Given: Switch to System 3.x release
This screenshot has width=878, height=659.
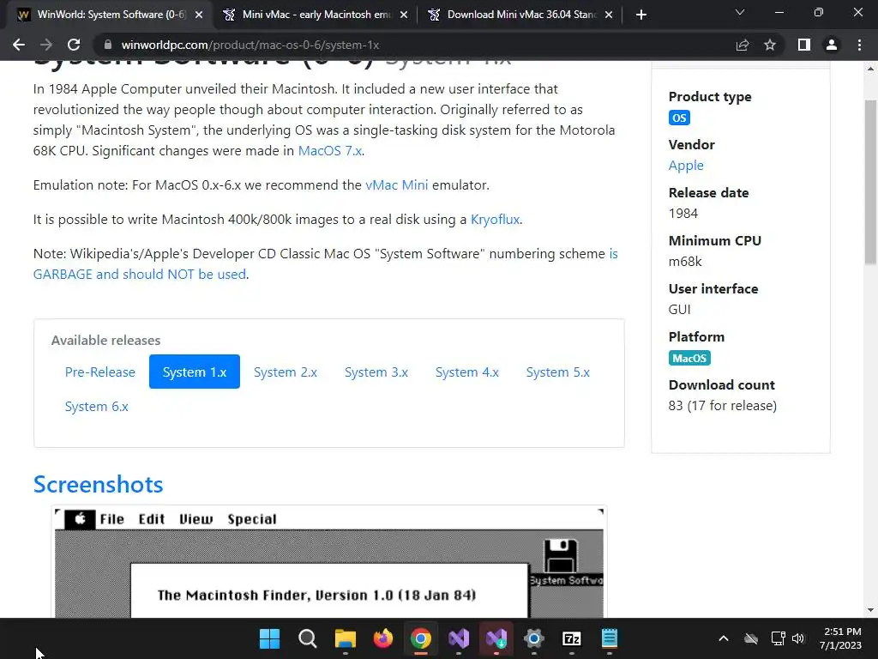Looking at the screenshot, I should [x=376, y=372].
